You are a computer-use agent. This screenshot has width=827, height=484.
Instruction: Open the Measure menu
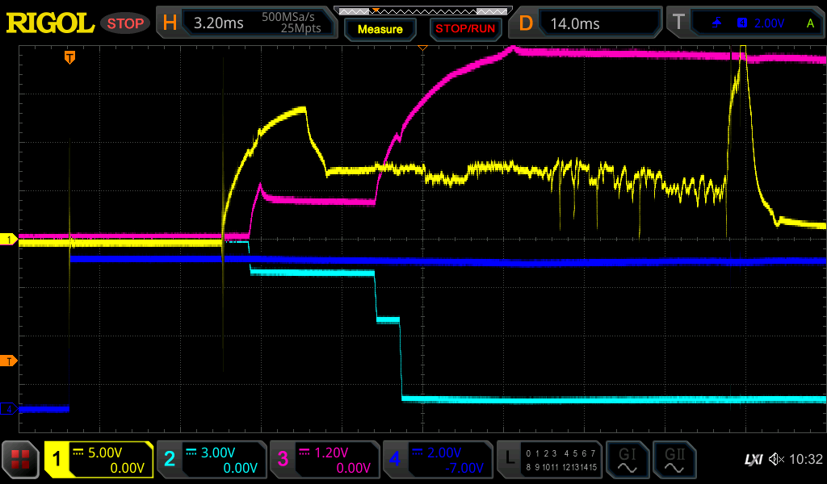[380, 29]
